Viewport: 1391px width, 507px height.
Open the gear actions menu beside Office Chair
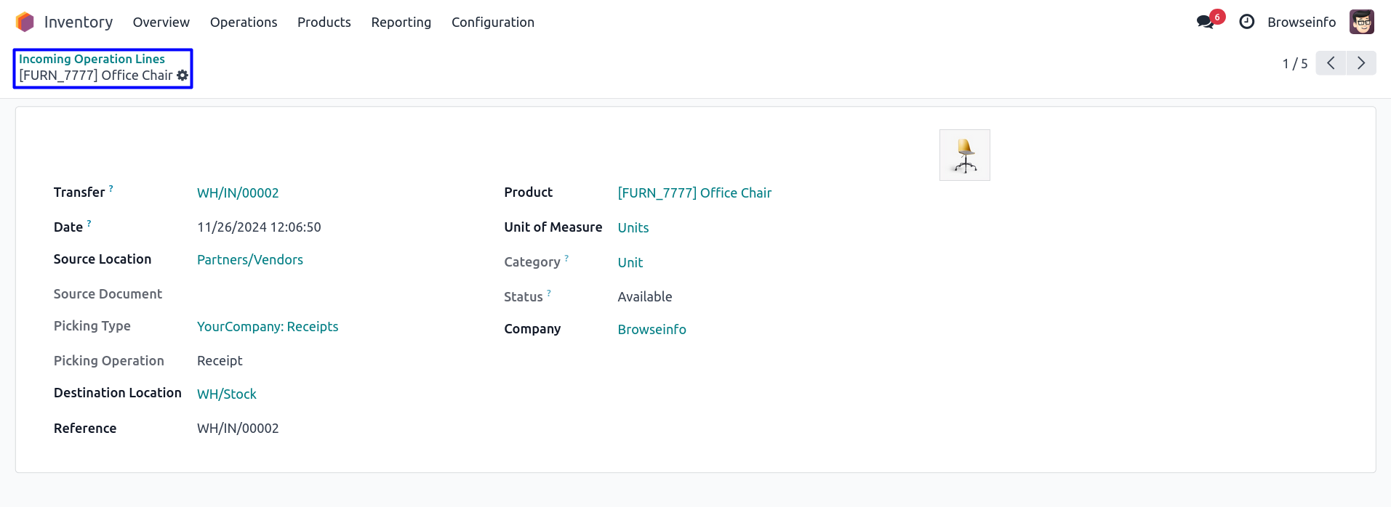[x=183, y=76]
